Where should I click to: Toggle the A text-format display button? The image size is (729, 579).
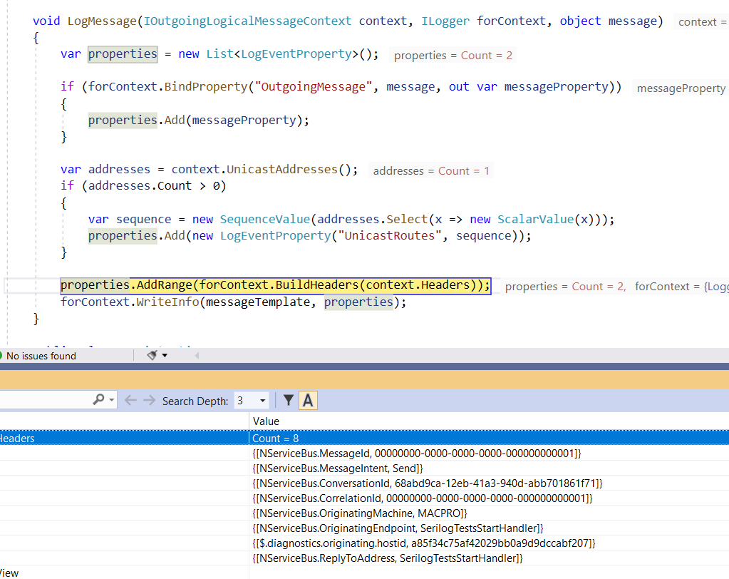point(308,401)
